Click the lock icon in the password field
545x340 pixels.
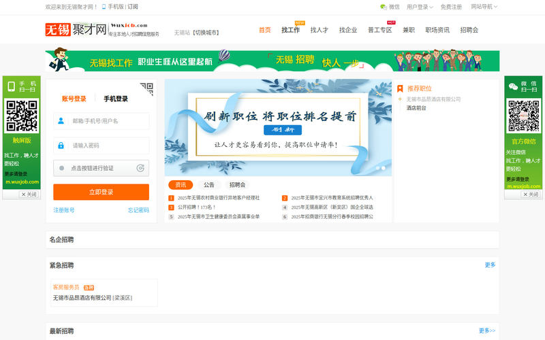pos(61,146)
